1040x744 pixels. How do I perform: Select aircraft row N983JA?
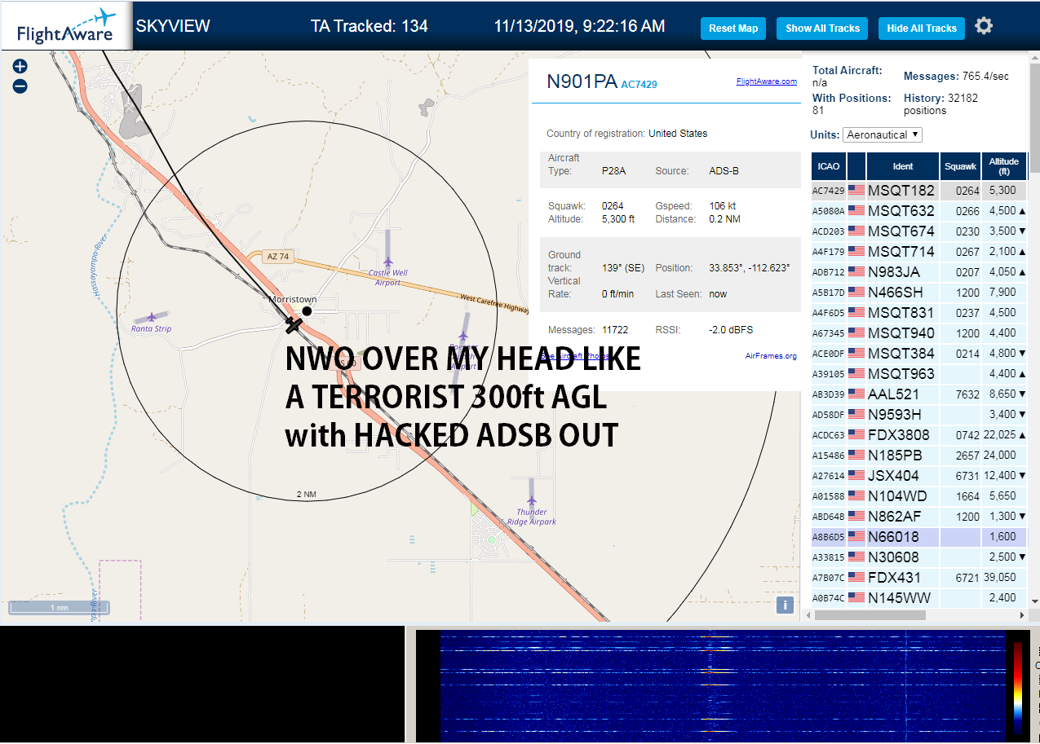click(919, 272)
